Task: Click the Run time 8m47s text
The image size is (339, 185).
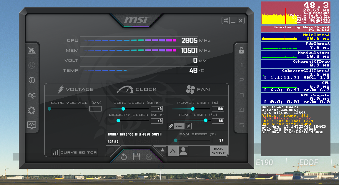Action: pos(280,107)
